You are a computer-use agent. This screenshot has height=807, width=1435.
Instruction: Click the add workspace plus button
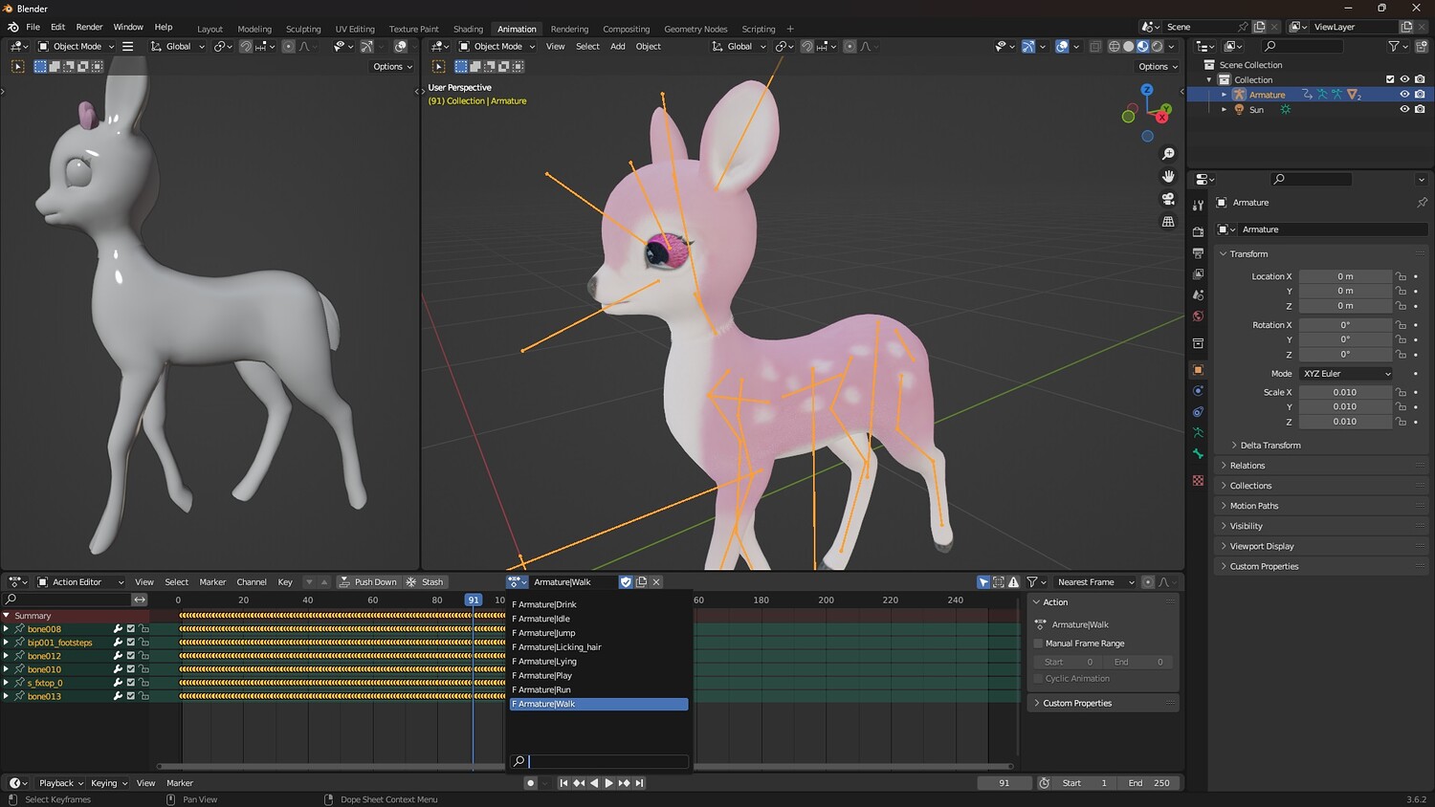click(x=790, y=29)
